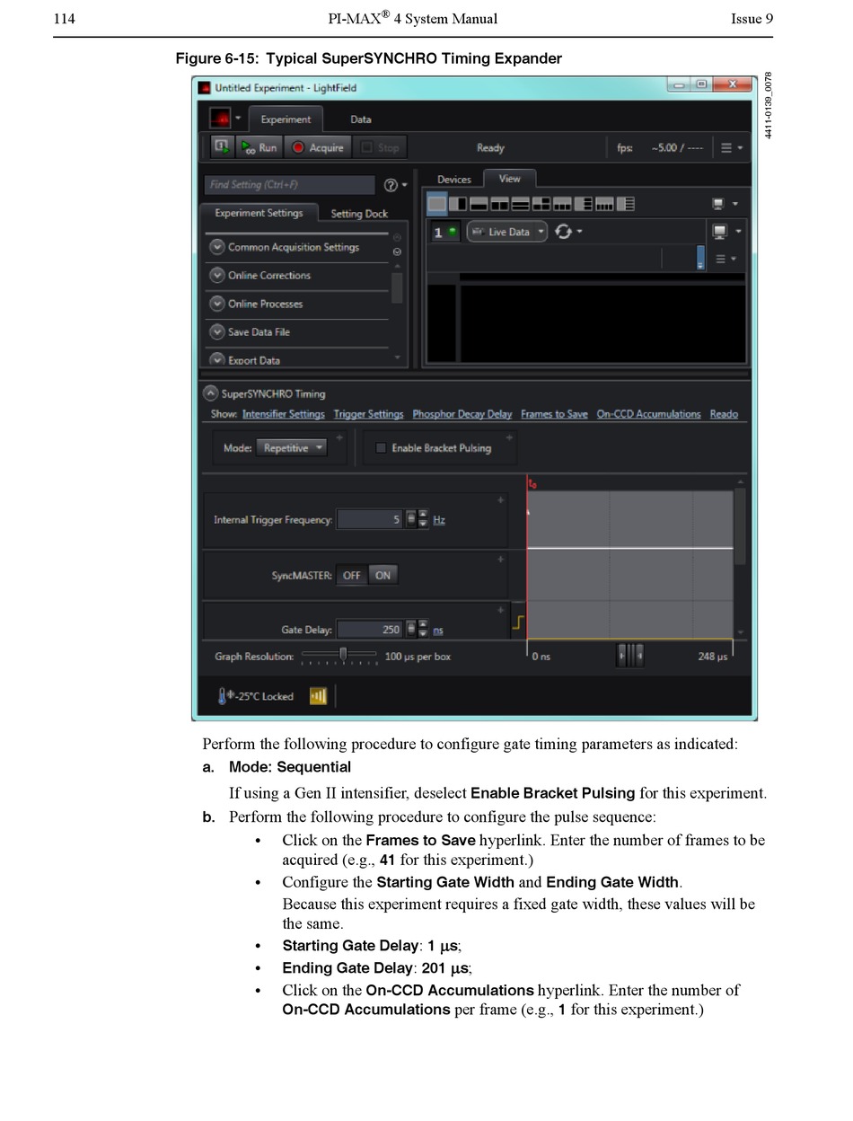Click the monitor icon beside Live Data row
This screenshot has width=853, height=1121.
click(x=719, y=232)
